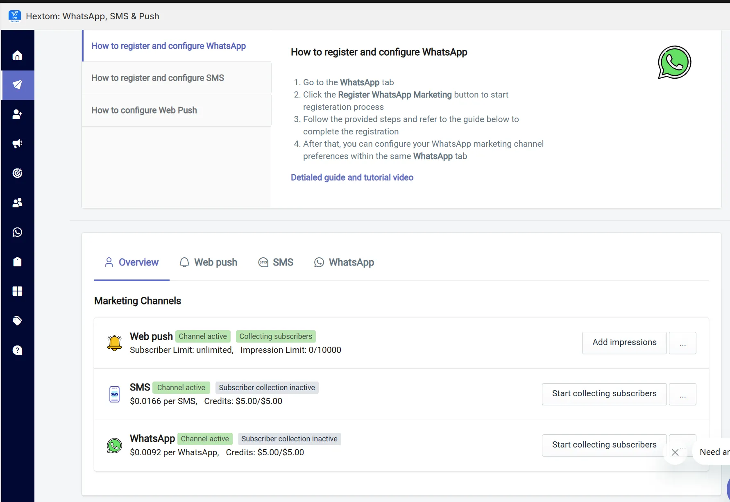The width and height of the screenshot is (730, 502).
Task: Open the Detialed guide and tutorial video link
Action: [352, 177]
